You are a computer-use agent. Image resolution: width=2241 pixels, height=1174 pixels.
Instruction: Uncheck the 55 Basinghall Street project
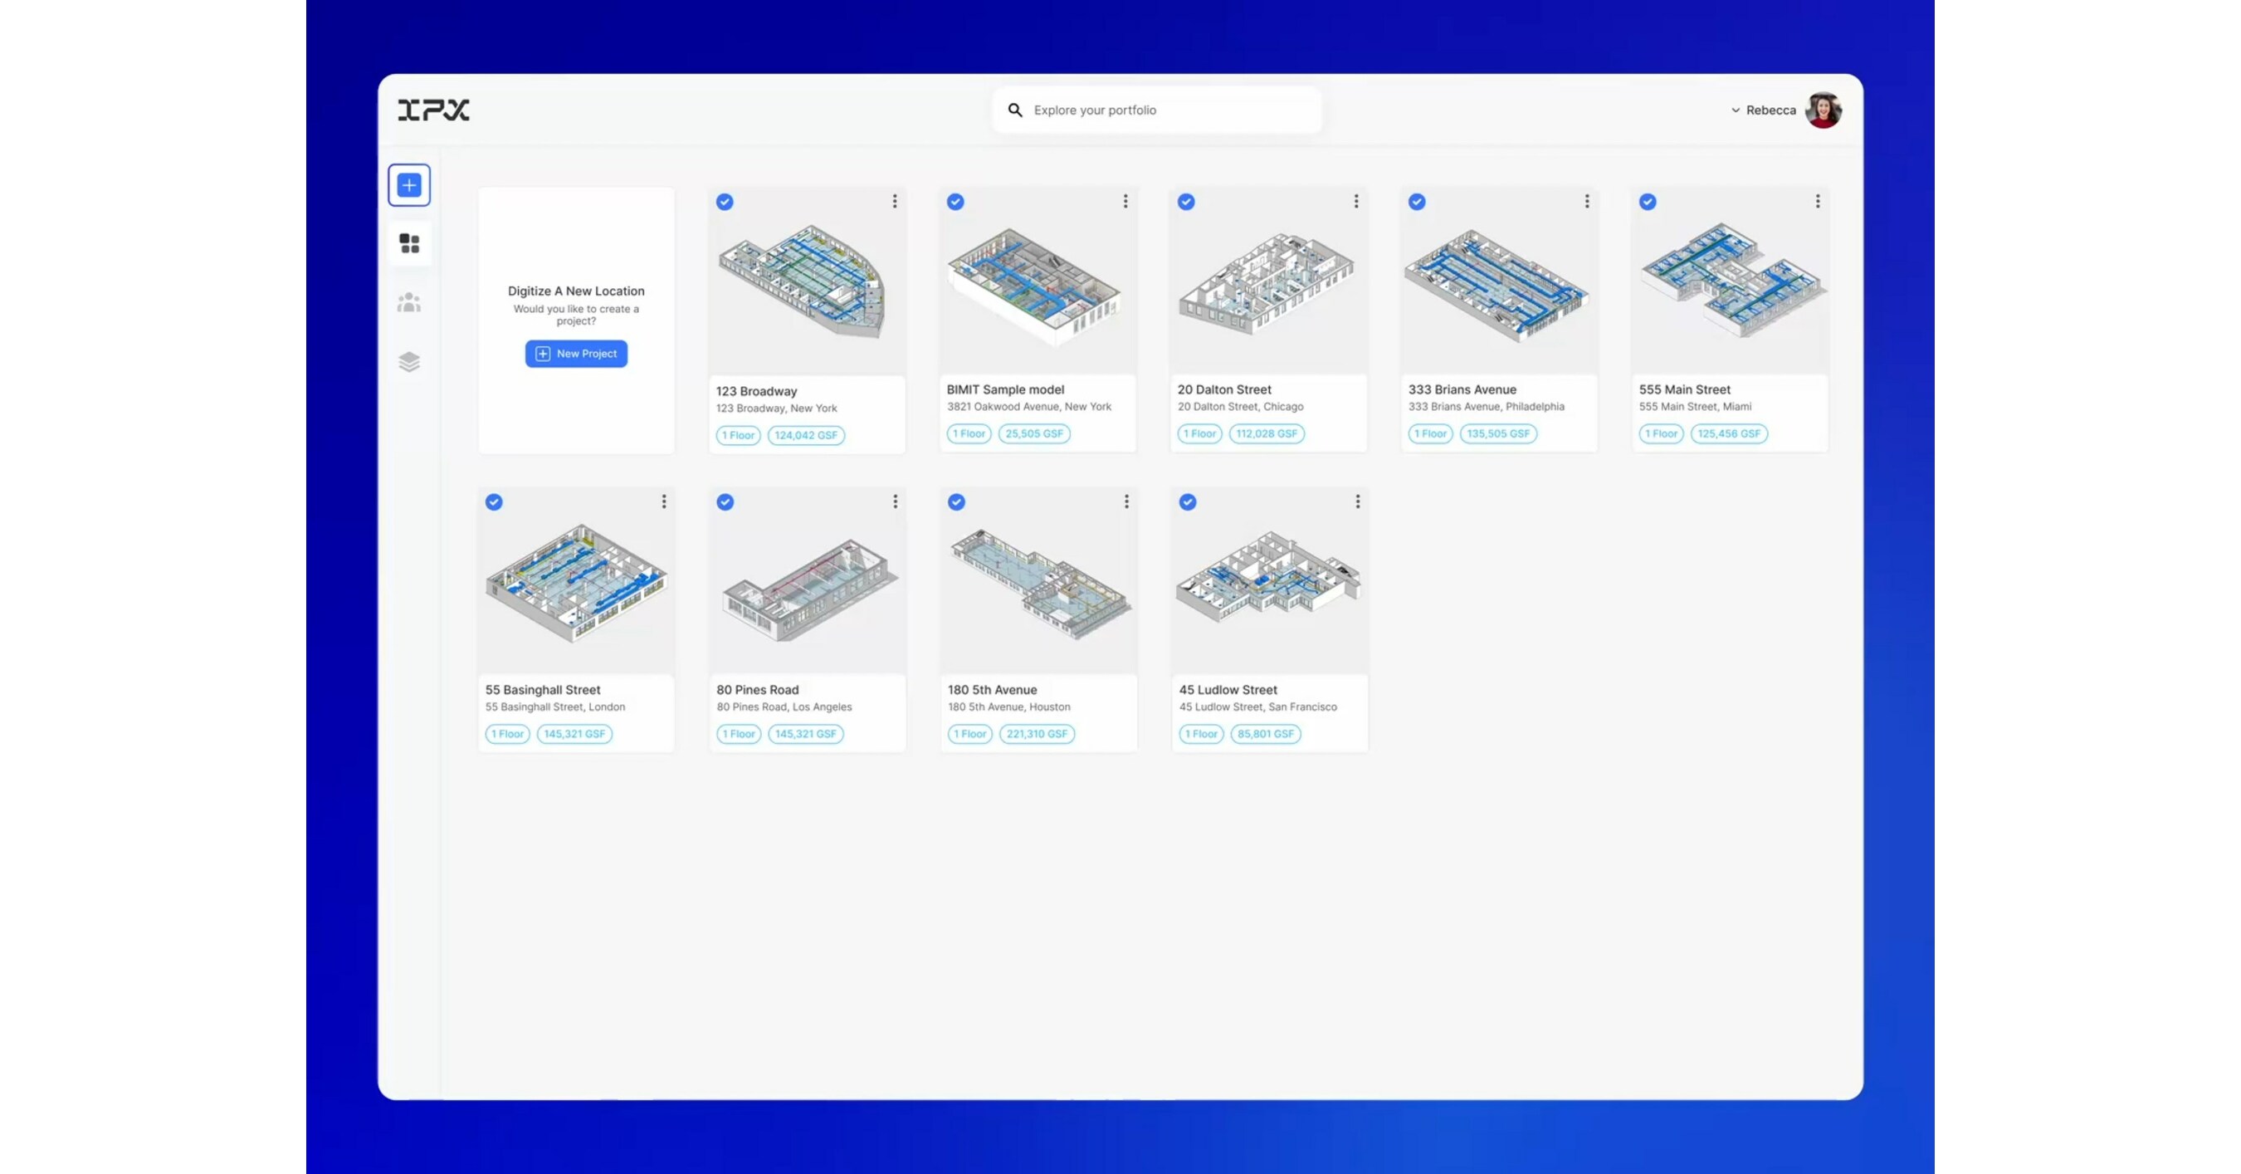pos(493,501)
